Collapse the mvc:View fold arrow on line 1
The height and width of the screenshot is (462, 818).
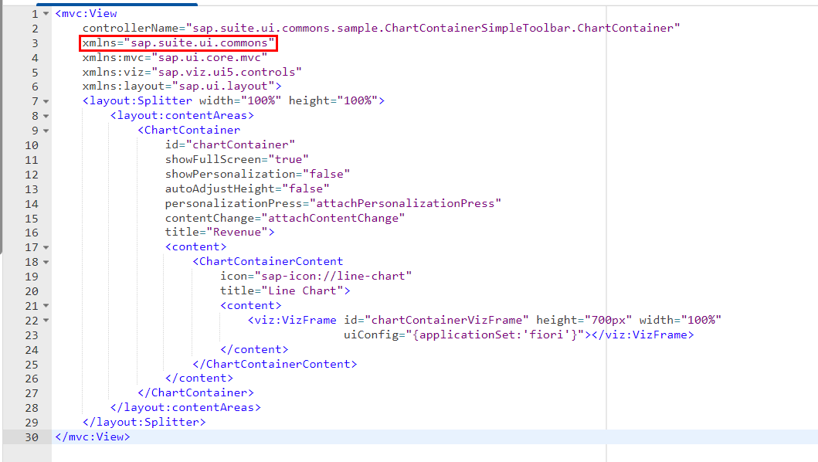coord(46,14)
